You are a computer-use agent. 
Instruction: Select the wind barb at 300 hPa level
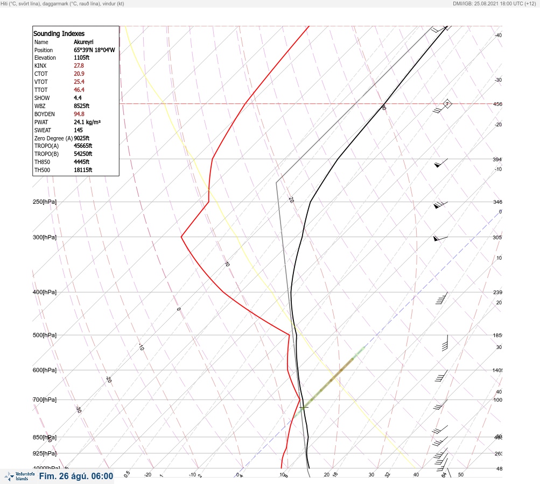pyautogui.click(x=440, y=238)
